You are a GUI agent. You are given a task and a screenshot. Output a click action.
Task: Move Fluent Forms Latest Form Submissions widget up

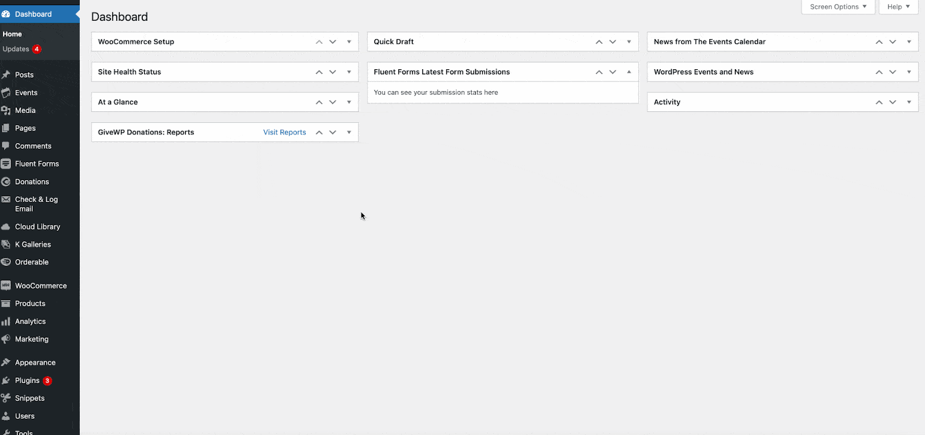coord(599,72)
